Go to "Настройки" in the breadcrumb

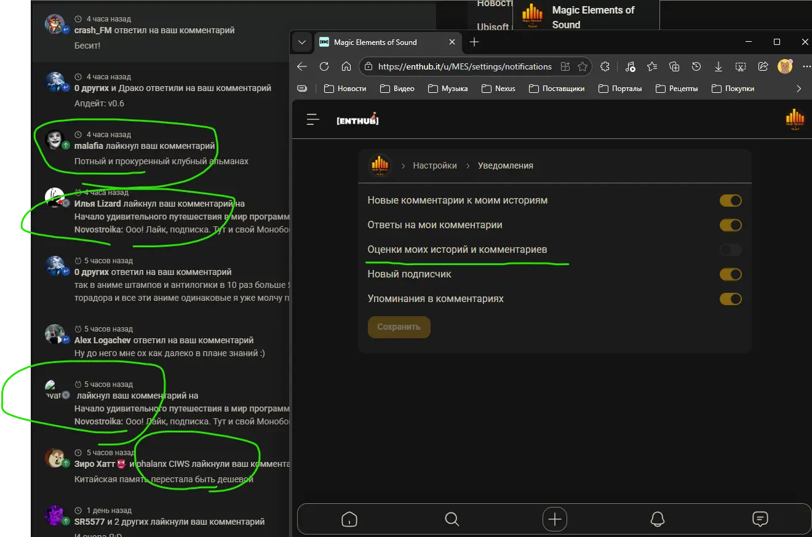(x=434, y=165)
